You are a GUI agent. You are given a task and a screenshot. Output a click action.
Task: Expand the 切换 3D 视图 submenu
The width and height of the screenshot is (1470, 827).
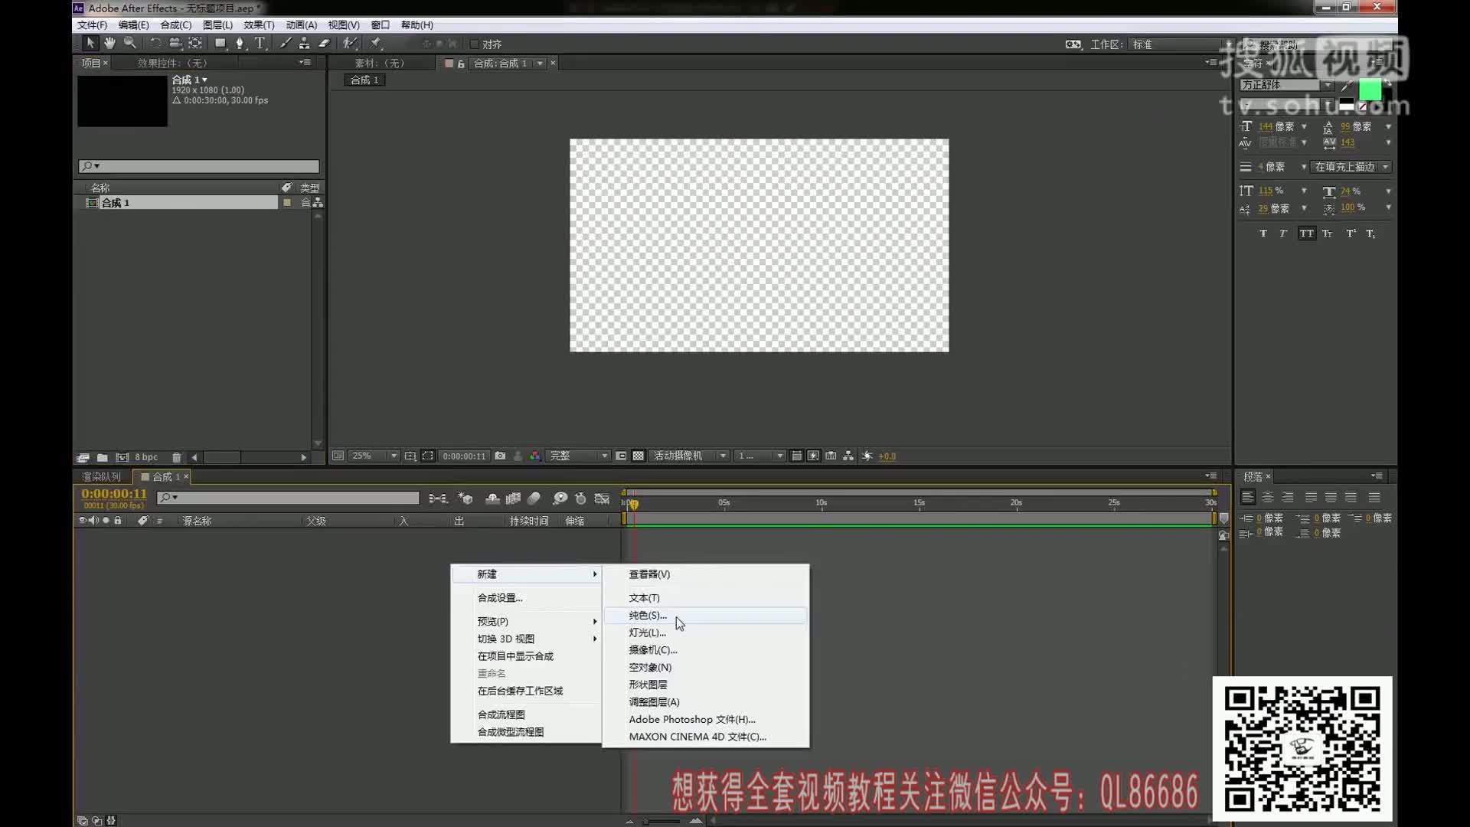(x=527, y=639)
